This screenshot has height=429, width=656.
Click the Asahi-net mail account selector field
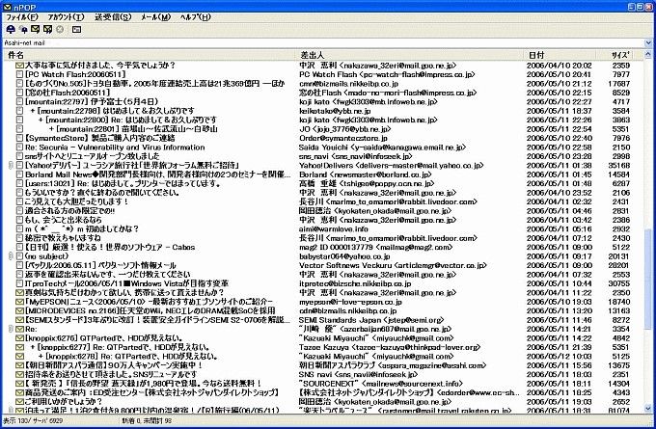[323, 42]
